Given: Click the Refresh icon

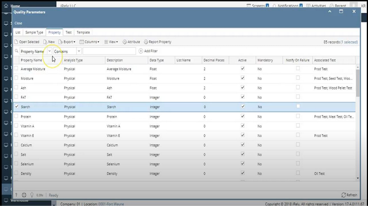Looking at the screenshot, I should point(344,195).
